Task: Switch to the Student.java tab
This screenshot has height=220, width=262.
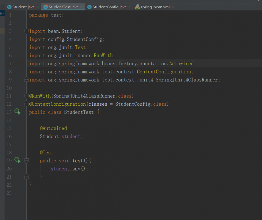Action: click(24, 7)
